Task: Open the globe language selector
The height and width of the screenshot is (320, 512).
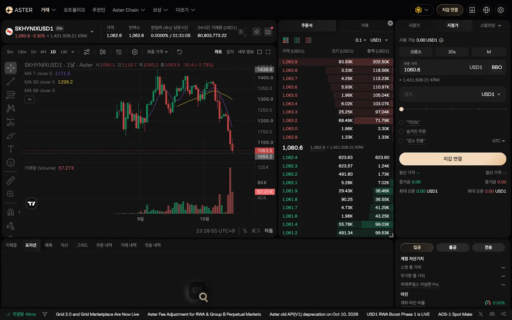Action: point(486,10)
